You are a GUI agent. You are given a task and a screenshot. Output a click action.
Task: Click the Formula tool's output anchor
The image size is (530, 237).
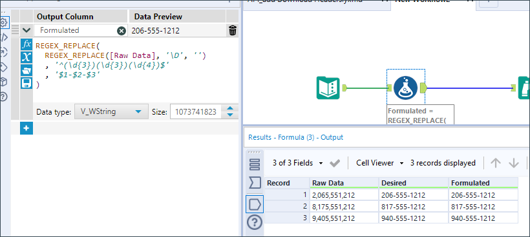(x=423, y=88)
